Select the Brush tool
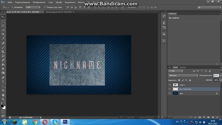This screenshot has width=222, height=125. click(3, 47)
